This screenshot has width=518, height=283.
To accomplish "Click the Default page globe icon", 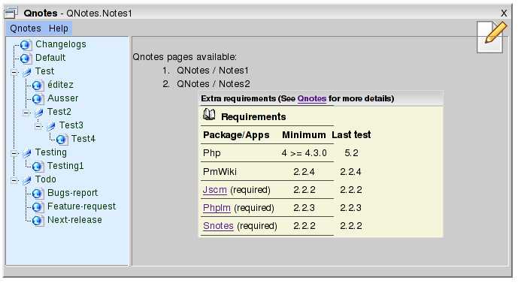I will [x=26, y=59].
